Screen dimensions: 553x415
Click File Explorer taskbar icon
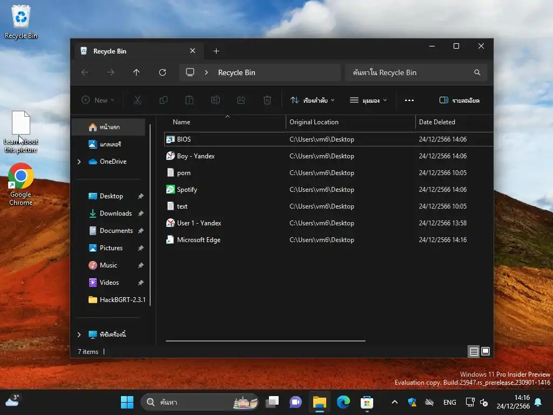320,402
